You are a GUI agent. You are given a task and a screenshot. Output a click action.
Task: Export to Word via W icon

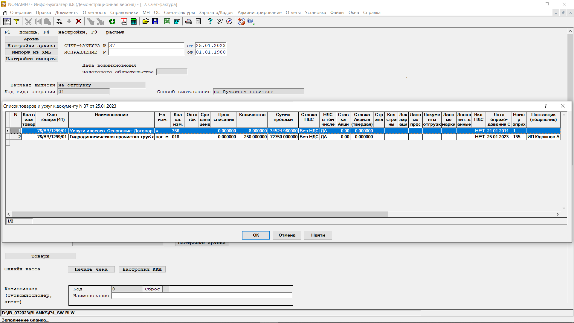[x=177, y=21]
